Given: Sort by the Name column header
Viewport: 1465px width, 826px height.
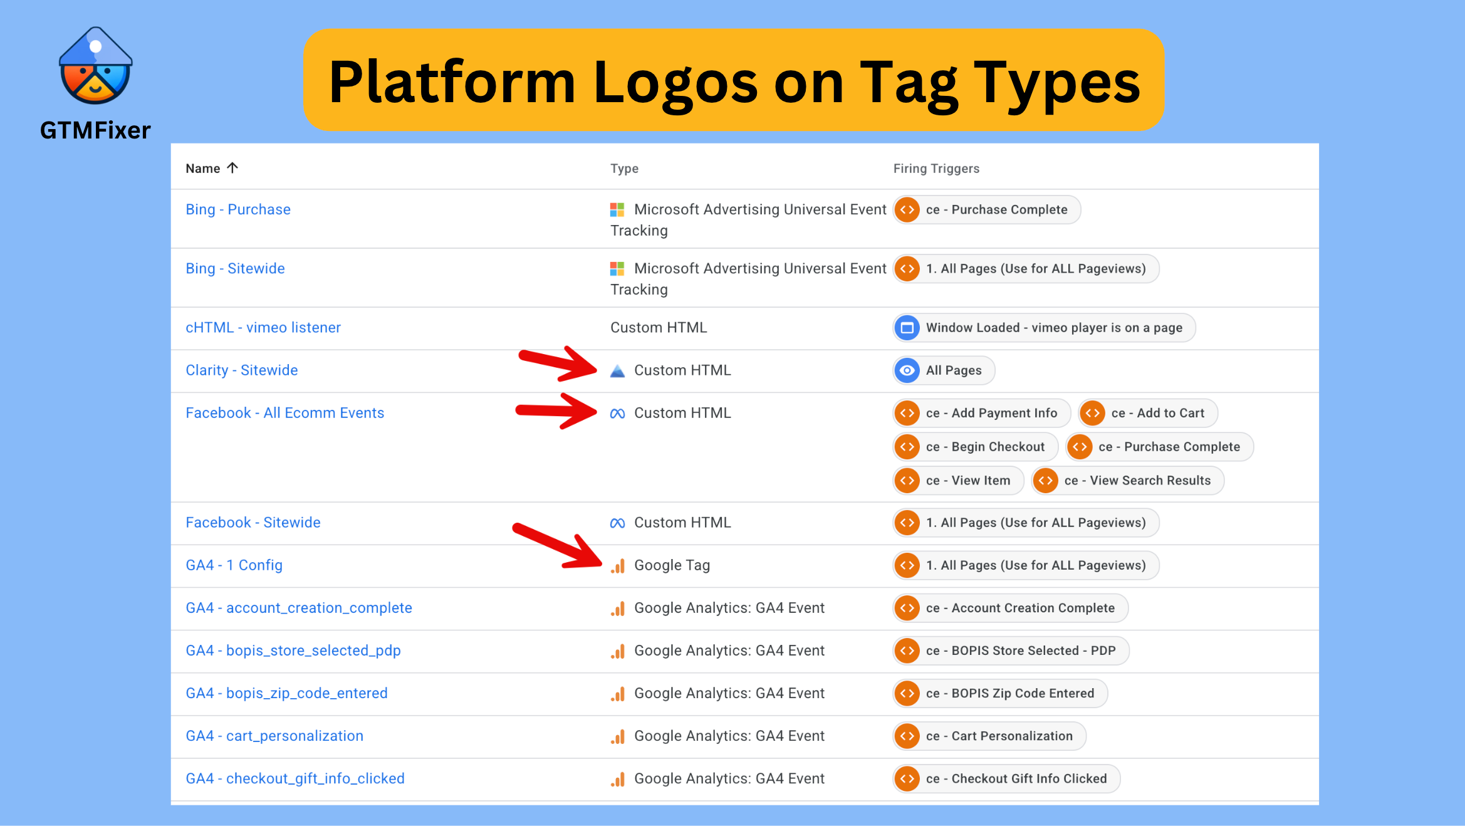Looking at the screenshot, I should click(203, 168).
